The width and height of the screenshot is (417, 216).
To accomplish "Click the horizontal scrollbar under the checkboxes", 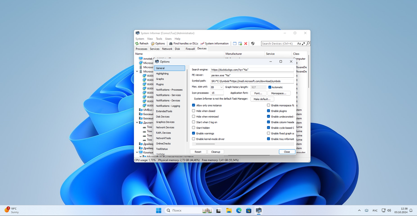I will click(x=205, y=144).
